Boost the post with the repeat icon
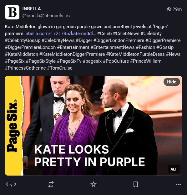The width and height of the screenshot is (187, 195). point(51,184)
